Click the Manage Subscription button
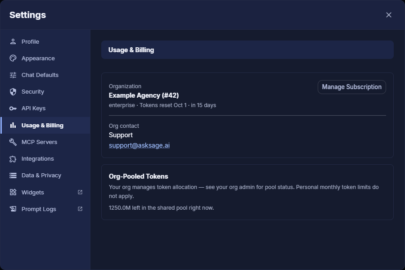Screen dimensions: 405x270 pos(351,87)
